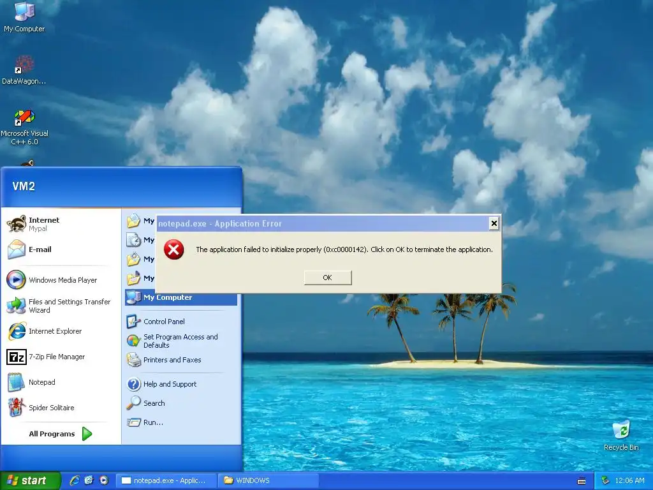
Task: Click the E-mail envelope icon
Action: tap(16, 249)
